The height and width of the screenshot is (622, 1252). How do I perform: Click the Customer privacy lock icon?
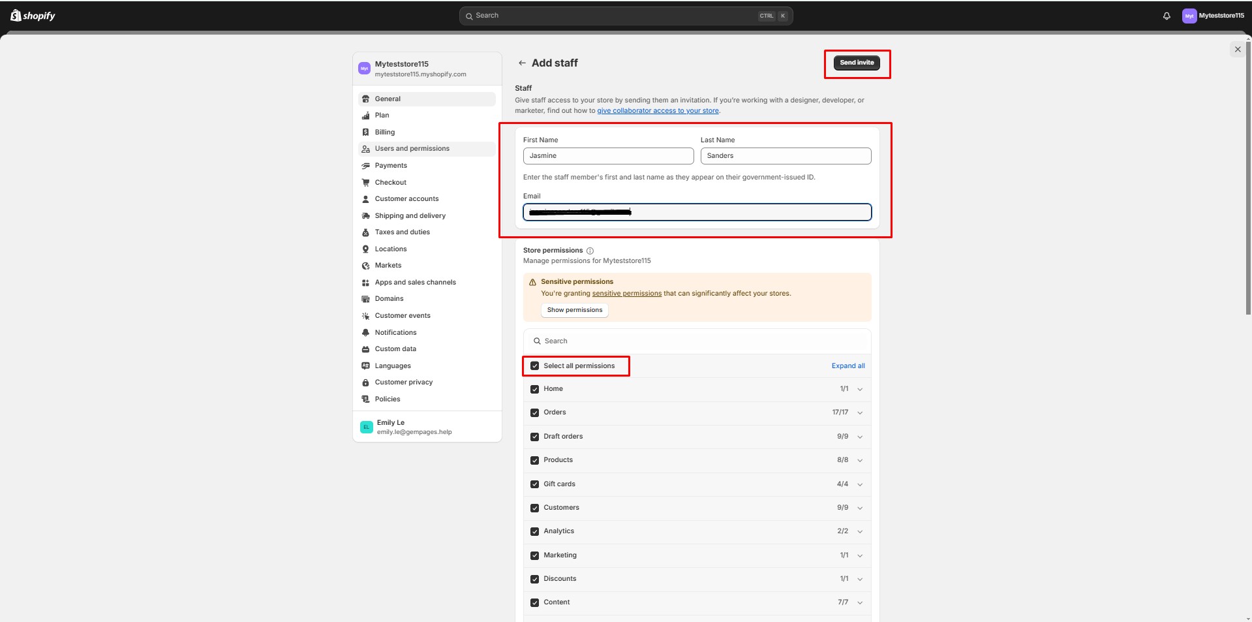[365, 382]
